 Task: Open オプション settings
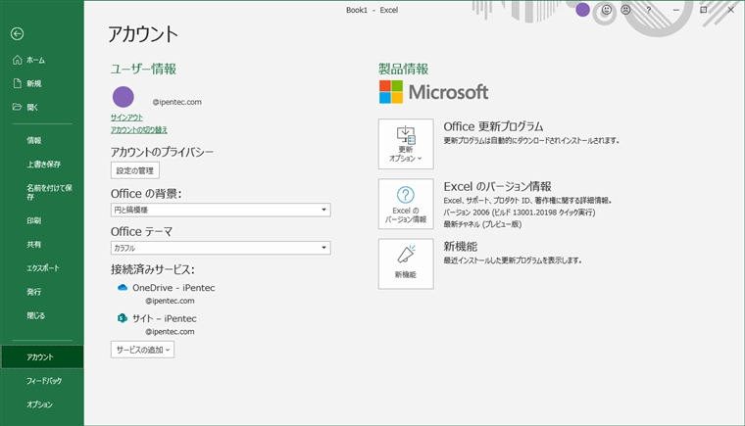coord(42,404)
